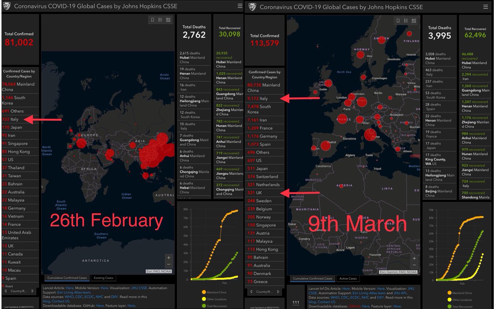
Task: Select '374 Switzerland' row in right list
Action: (266, 177)
